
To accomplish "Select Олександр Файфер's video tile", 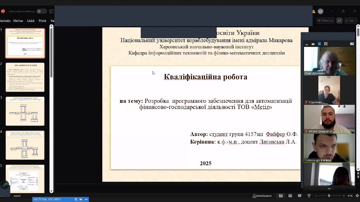I will [x=329, y=148].
